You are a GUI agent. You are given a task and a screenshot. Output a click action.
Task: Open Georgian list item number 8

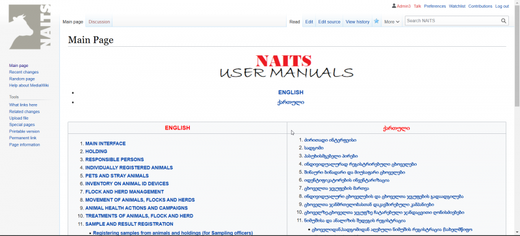383,196
